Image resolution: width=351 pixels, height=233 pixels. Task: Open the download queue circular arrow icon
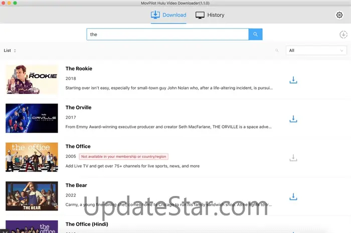click(343, 34)
